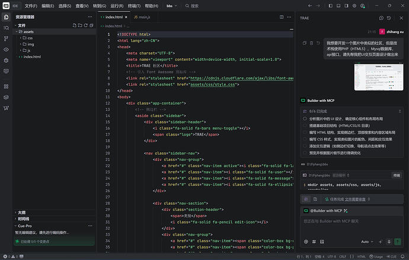Image resolution: width=409 pixels, height=260 pixels.
Task: Open the eye preview icon in the activity bar
Action: click(x=6, y=50)
